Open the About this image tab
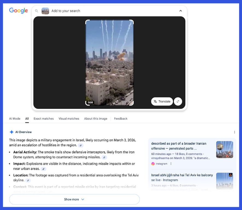 [x=96, y=119]
